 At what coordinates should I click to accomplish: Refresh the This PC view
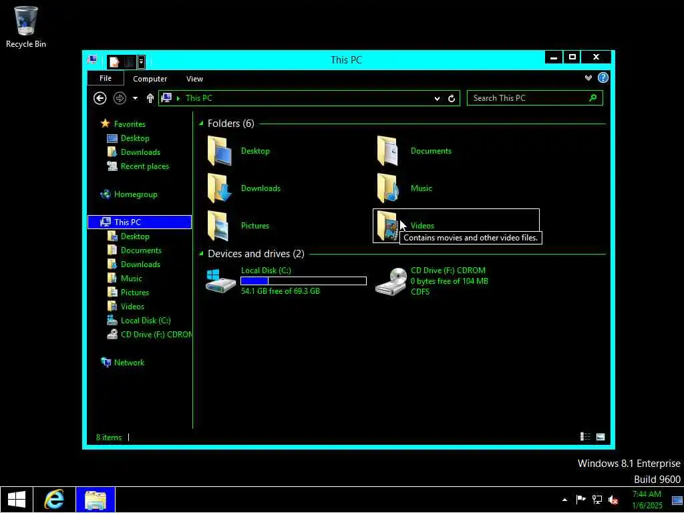click(x=452, y=99)
